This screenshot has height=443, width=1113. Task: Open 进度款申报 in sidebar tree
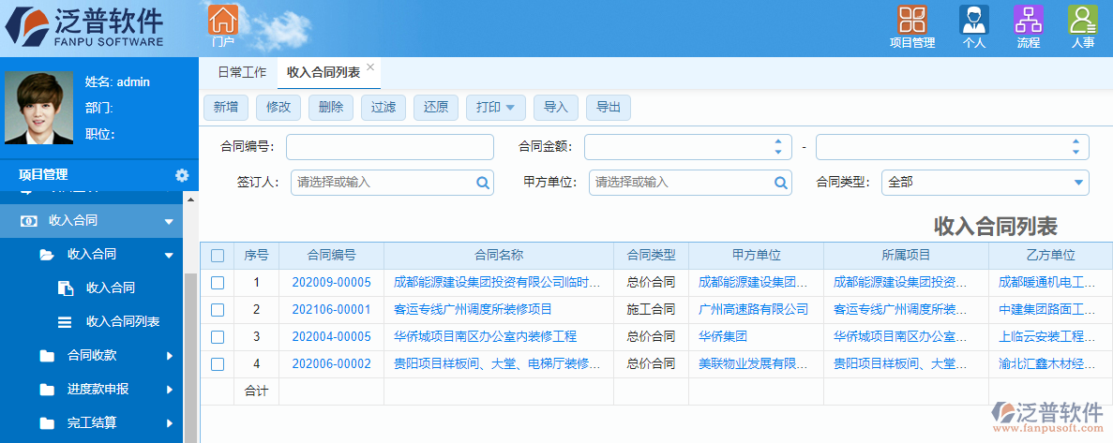(x=98, y=389)
